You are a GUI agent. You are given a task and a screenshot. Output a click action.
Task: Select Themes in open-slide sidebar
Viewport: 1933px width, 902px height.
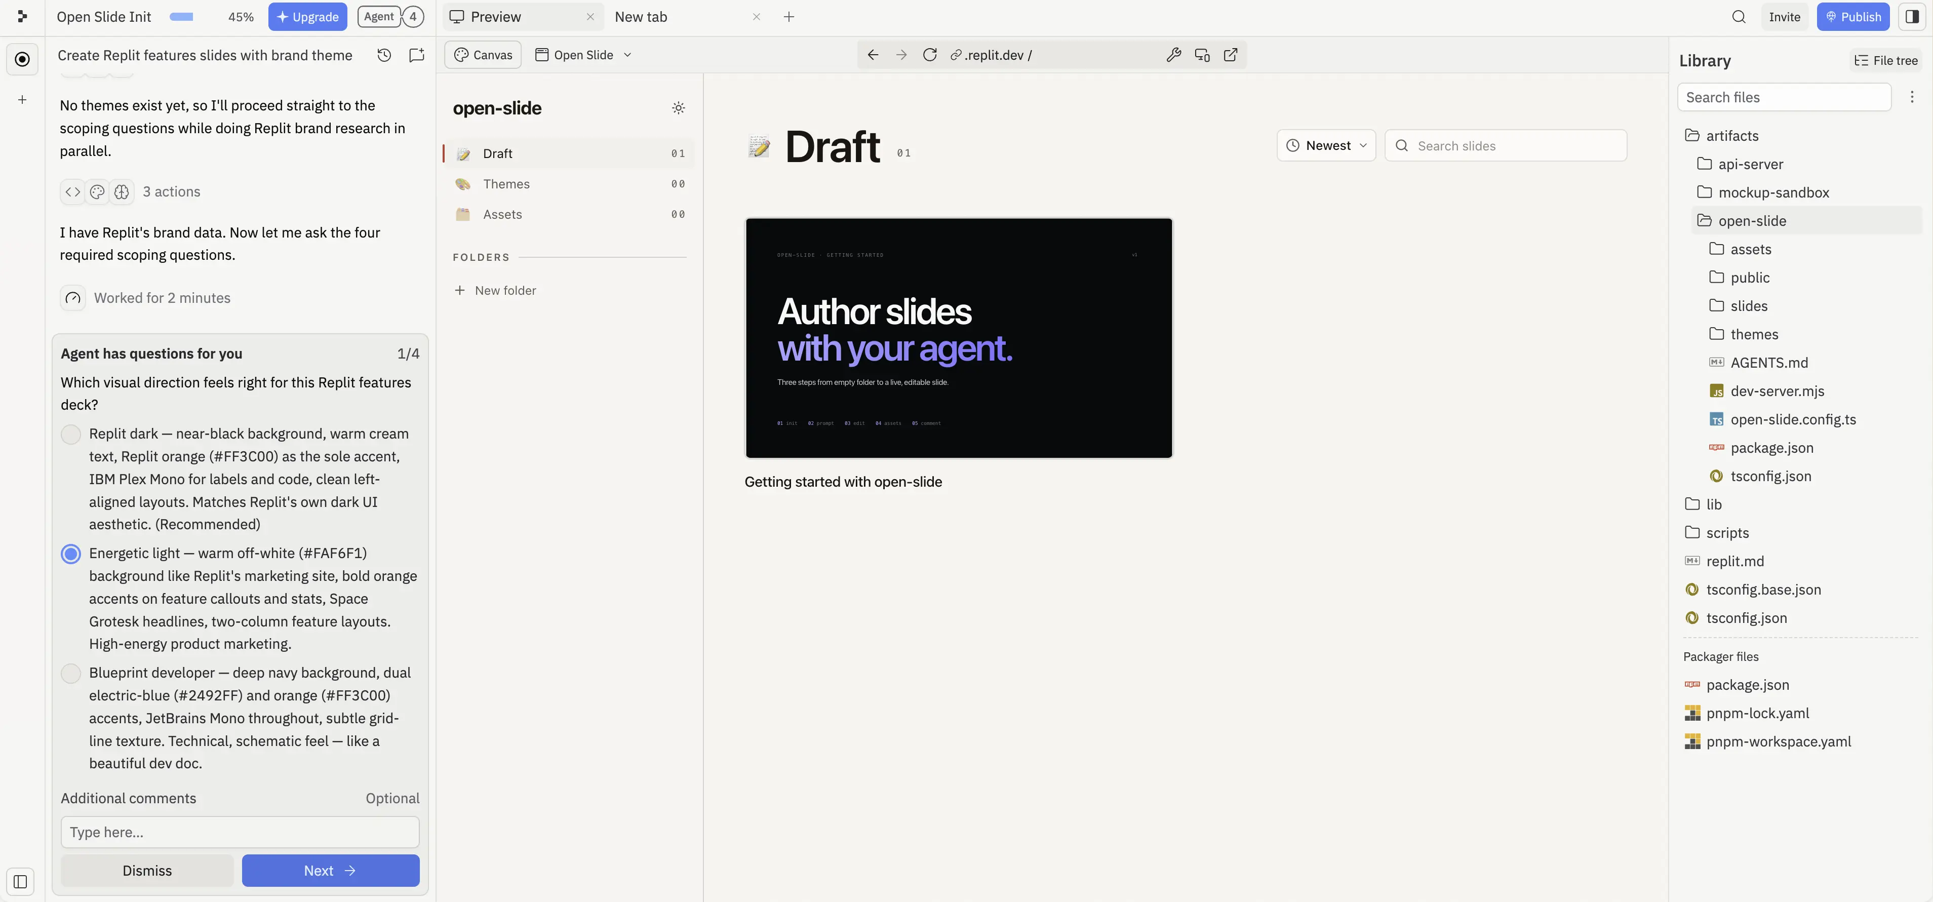(569, 184)
